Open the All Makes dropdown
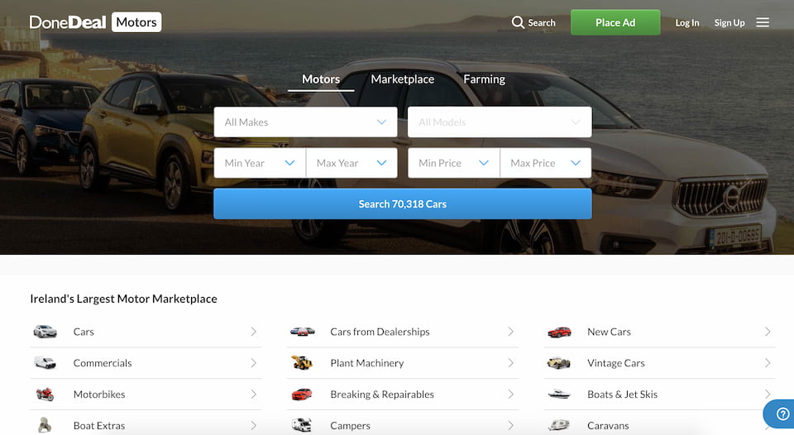Screen dimensions: 794x435 (305, 122)
